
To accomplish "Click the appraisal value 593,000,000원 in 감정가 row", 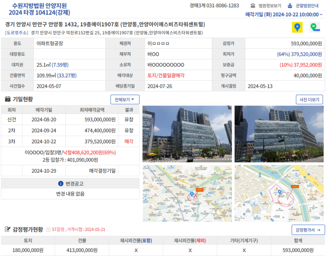I will click(x=306, y=43).
